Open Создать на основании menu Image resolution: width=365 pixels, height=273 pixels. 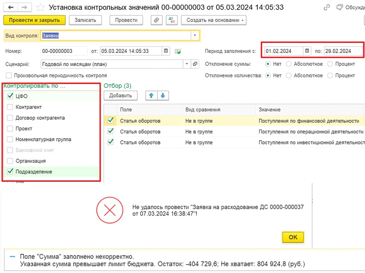click(214, 20)
